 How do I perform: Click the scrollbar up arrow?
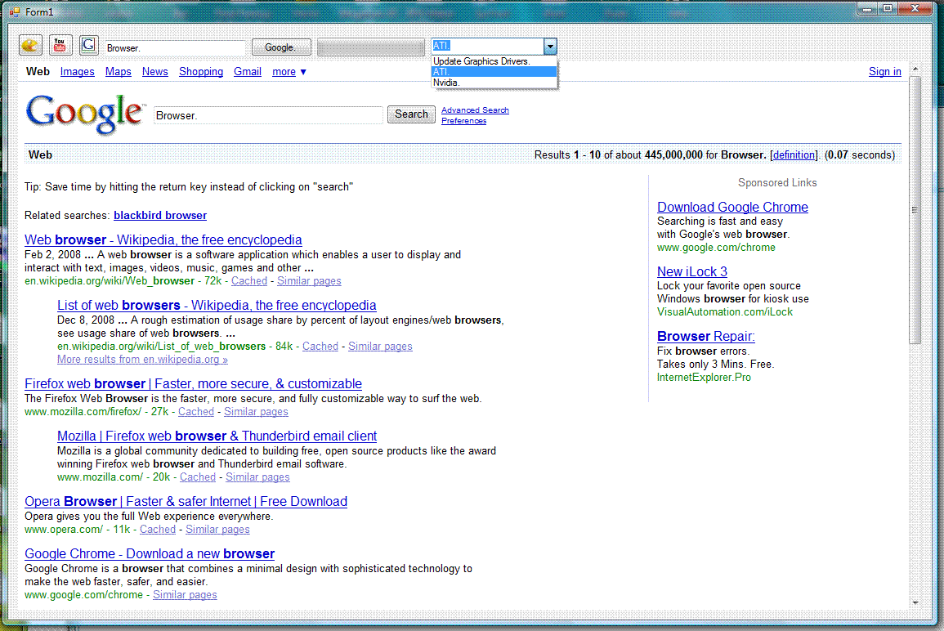tap(915, 69)
